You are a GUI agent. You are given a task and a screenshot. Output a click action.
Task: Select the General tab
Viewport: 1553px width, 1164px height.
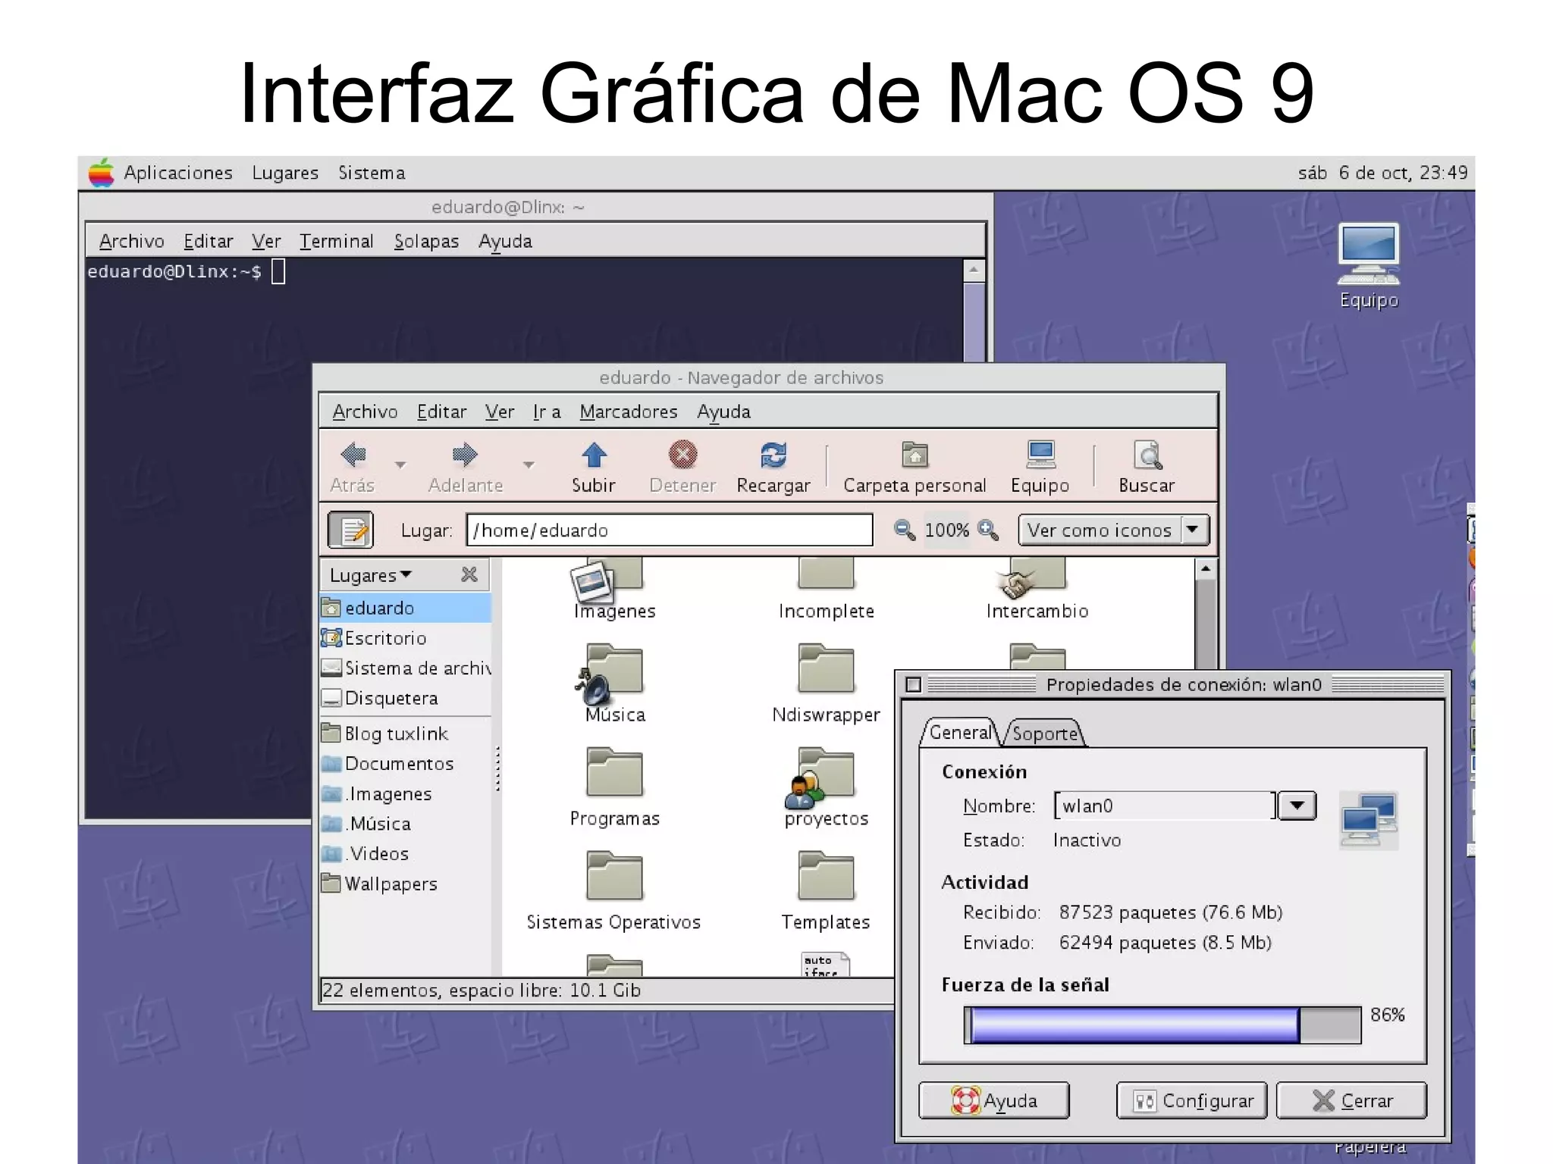point(960,732)
